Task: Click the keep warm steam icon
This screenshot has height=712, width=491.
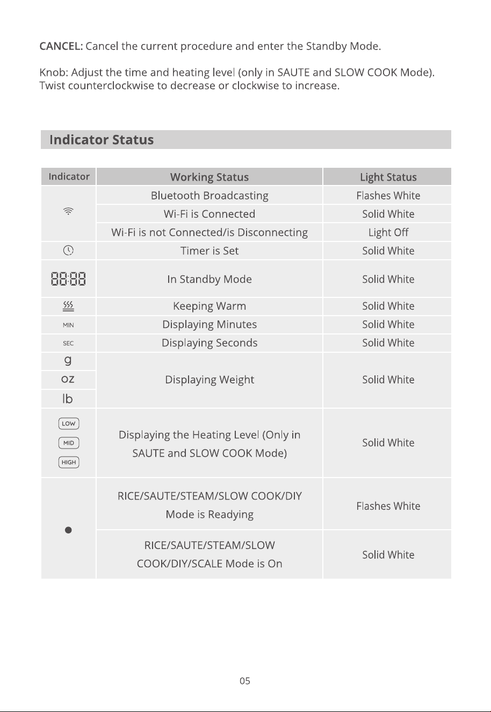Action: coord(68,306)
